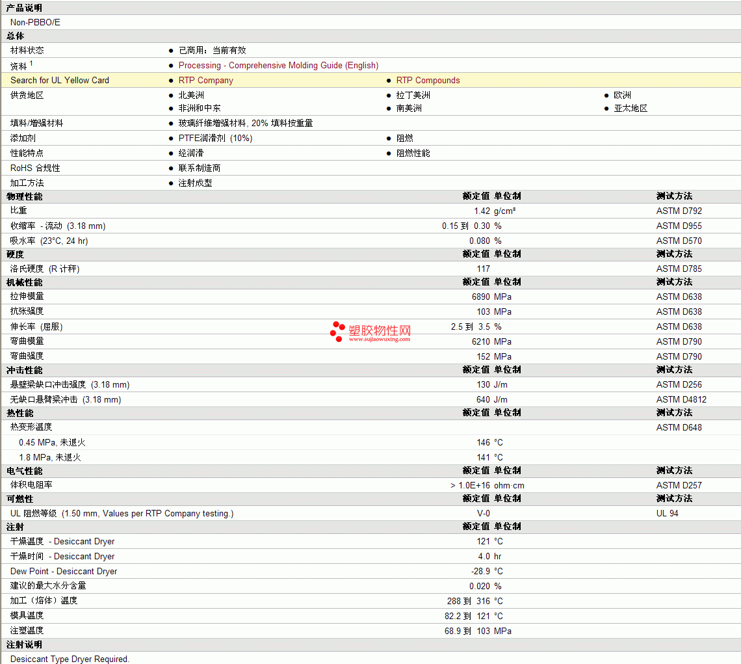
Task: Select the flame rating value 'V-0'
Action: coord(484,514)
